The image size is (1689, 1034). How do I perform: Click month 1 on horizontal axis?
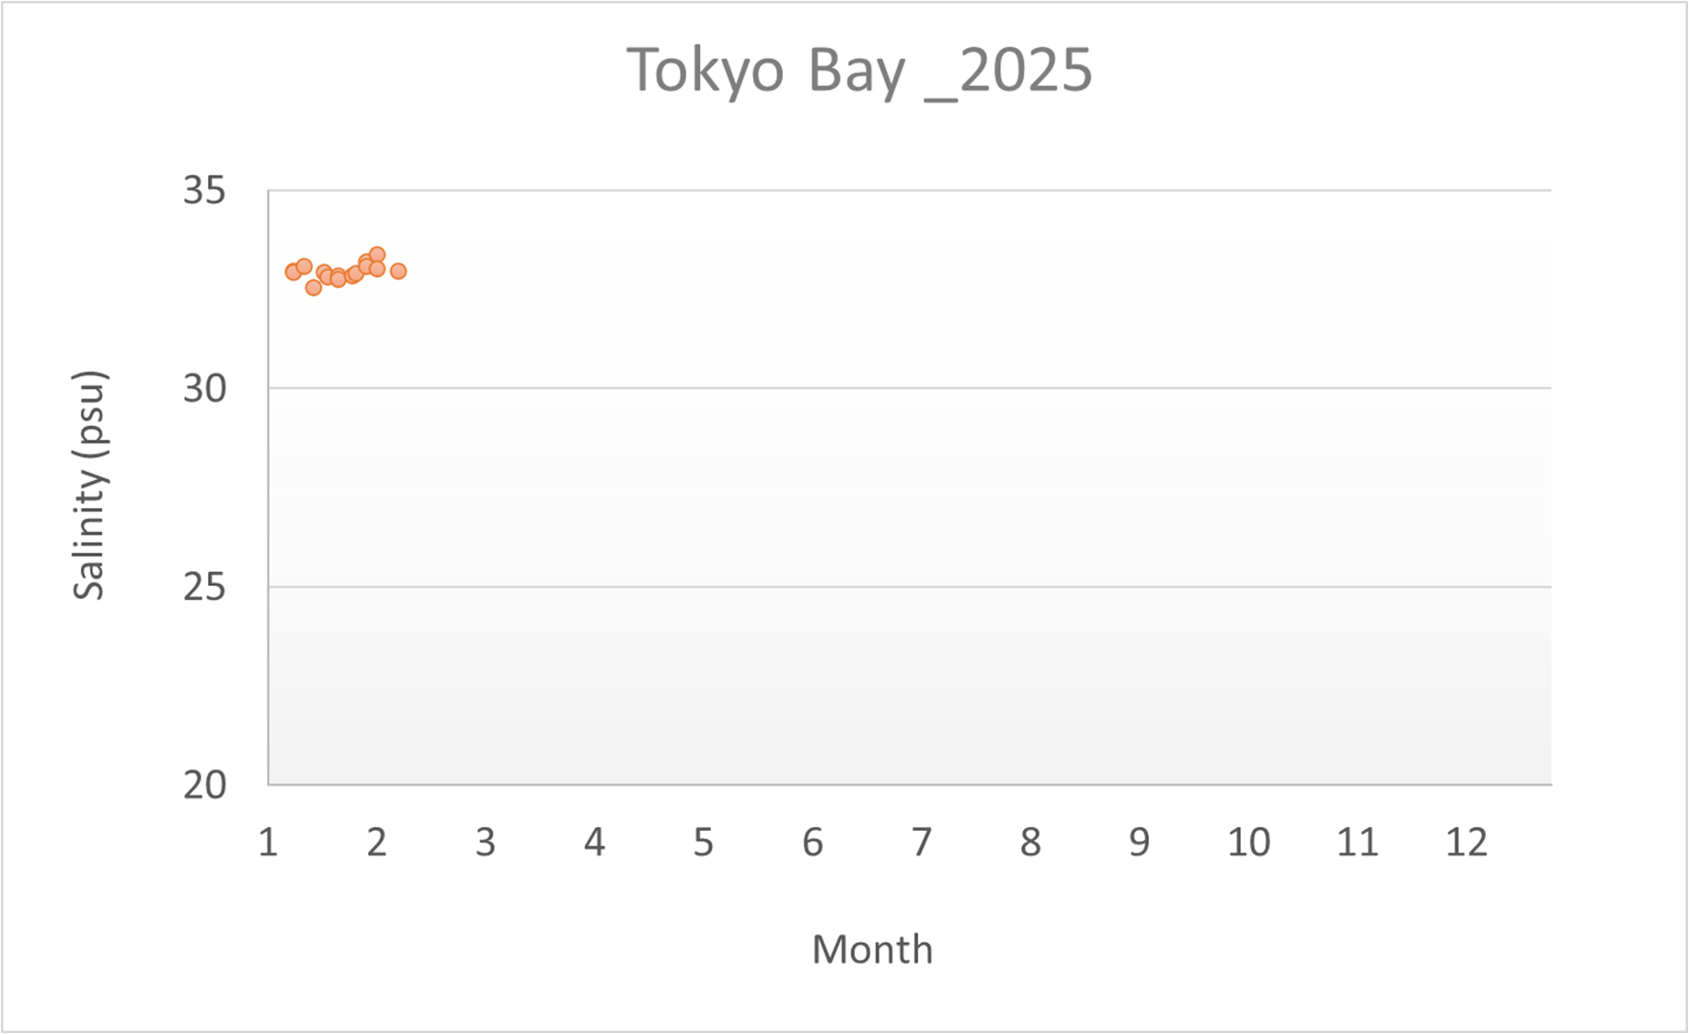pyautogui.click(x=268, y=842)
